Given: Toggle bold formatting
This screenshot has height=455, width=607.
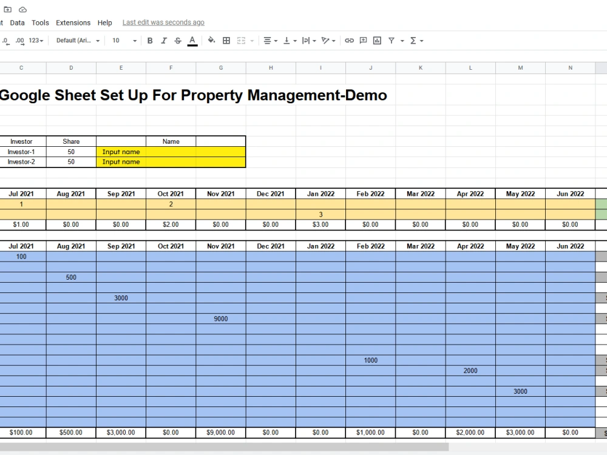Looking at the screenshot, I should pyautogui.click(x=150, y=41).
